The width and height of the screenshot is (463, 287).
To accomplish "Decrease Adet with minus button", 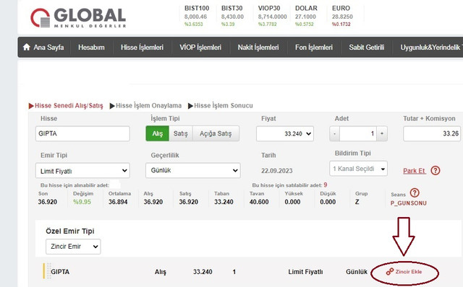I will [x=334, y=133].
